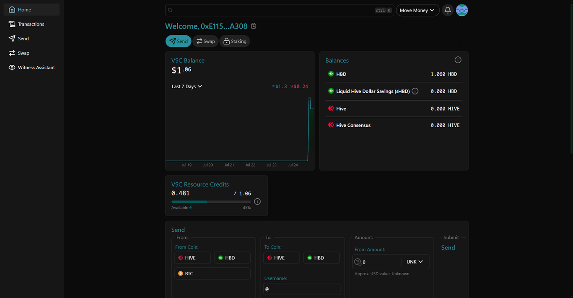This screenshot has height=298, width=573.
Task: Click the Hive balance row icon
Action: coord(331,108)
